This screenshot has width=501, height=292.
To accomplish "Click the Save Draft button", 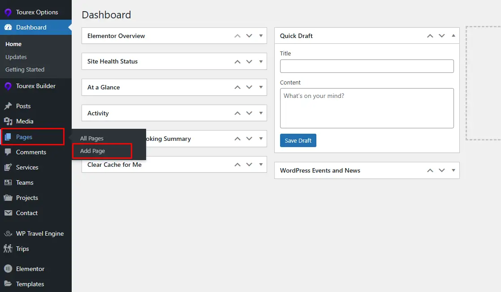I will tap(298, 140).
